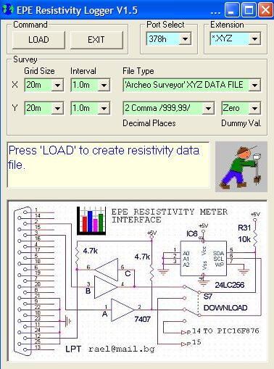Screen dimensions: 274x369
Task: Click the application icon in title bar
Action: click(x=8, y=10)
